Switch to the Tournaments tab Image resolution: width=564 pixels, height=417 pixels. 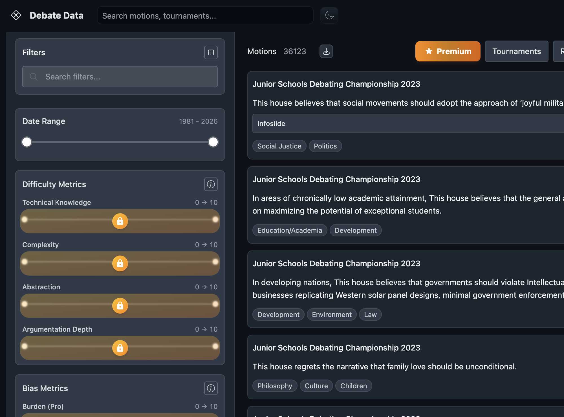pos(516,51)
